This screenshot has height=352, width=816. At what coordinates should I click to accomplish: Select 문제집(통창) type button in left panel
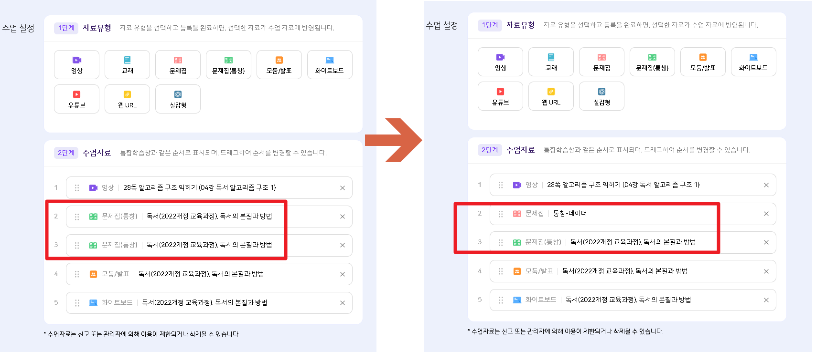pos(228,64)
